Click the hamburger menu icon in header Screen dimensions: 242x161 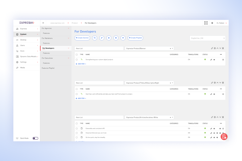click(43, 23)
